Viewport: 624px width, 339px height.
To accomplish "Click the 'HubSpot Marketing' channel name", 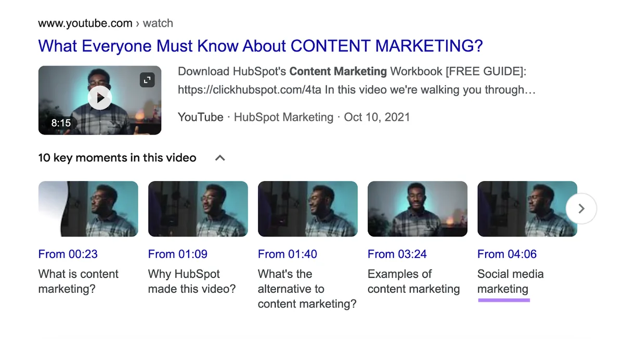I will click(x=283, y=117).
